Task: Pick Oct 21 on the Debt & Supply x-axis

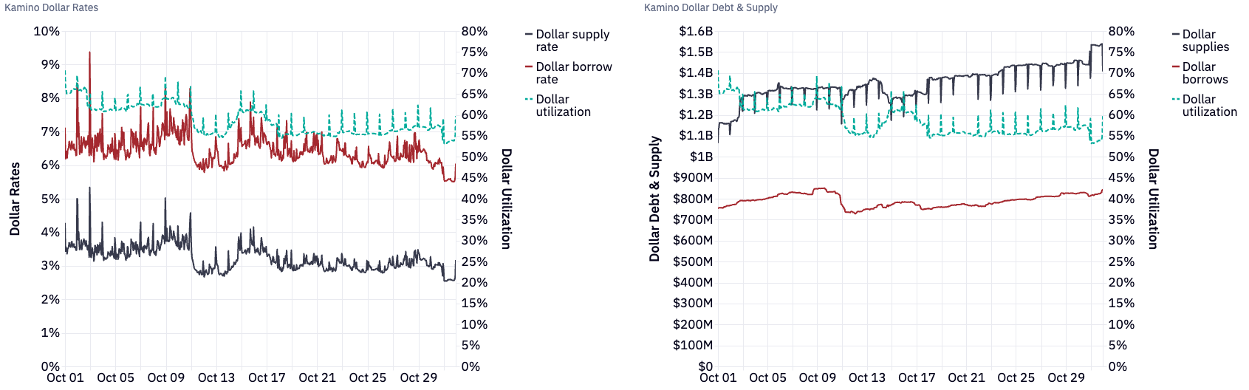Action: [x=966, y=377]
